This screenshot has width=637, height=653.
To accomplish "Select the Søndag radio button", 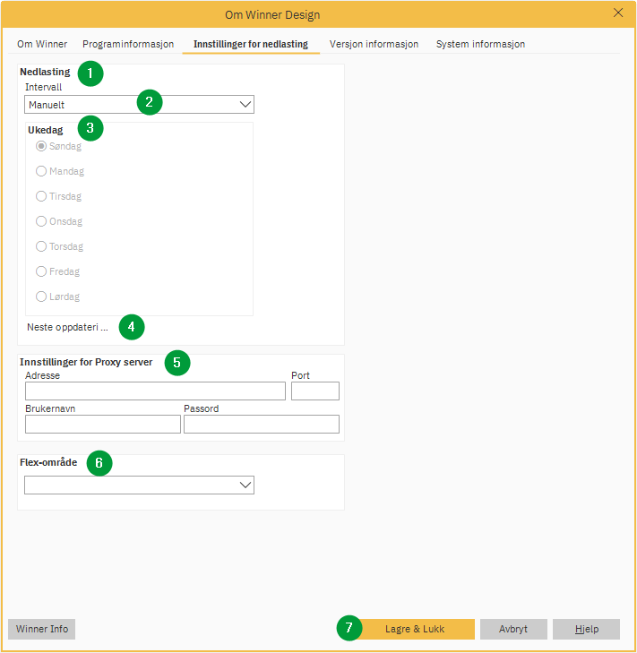I will point(41,146).
